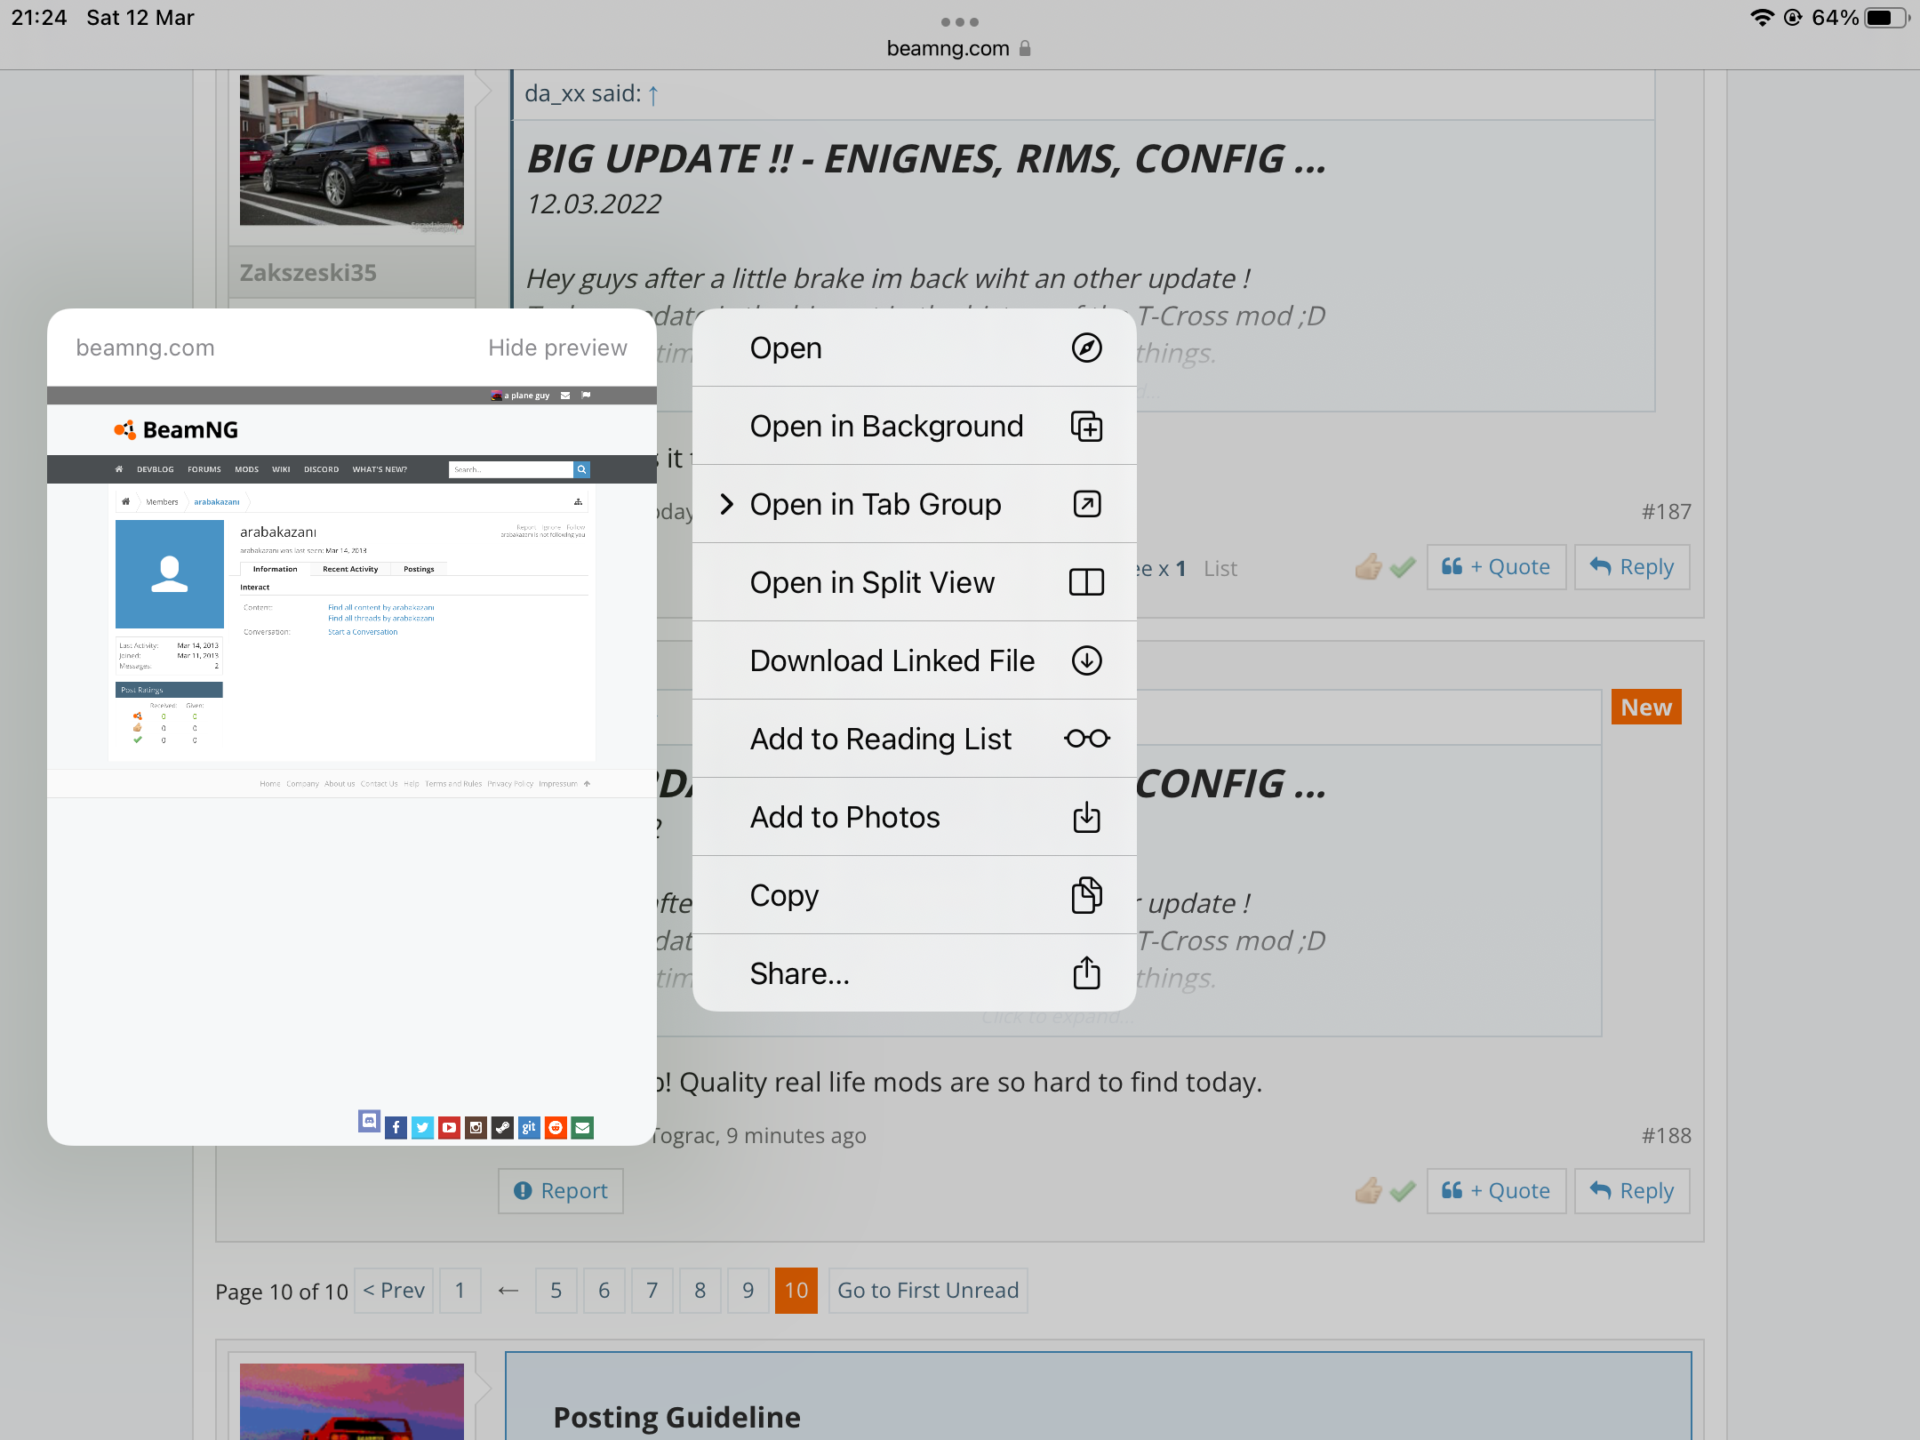Report post #188
This screenshot has width=1920, height=1440.
[561, 1191]
